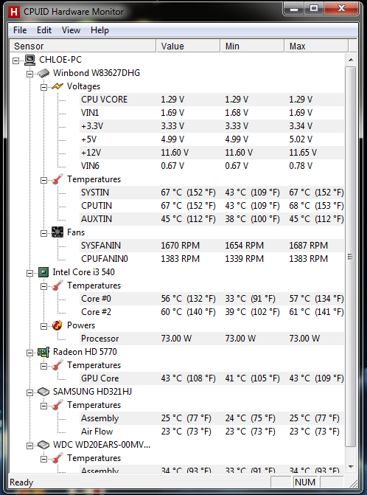Click thermometer icon under WDC WD20EARS
This screenshot has height=495, width=367.
pyautogui.click(x=57, y=458)
